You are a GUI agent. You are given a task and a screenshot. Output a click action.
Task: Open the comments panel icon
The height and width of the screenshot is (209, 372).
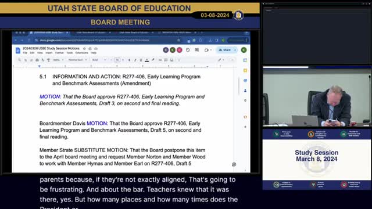tap(196, 50)
